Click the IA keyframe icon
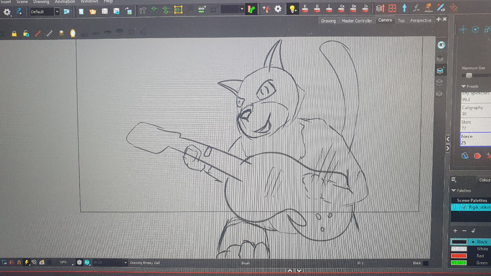This screenshot has width=491, height=276. click(x=366, y=8)
